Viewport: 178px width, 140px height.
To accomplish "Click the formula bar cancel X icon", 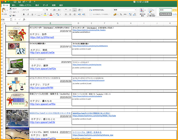I will pyautogui.click(x=15, y=19).
